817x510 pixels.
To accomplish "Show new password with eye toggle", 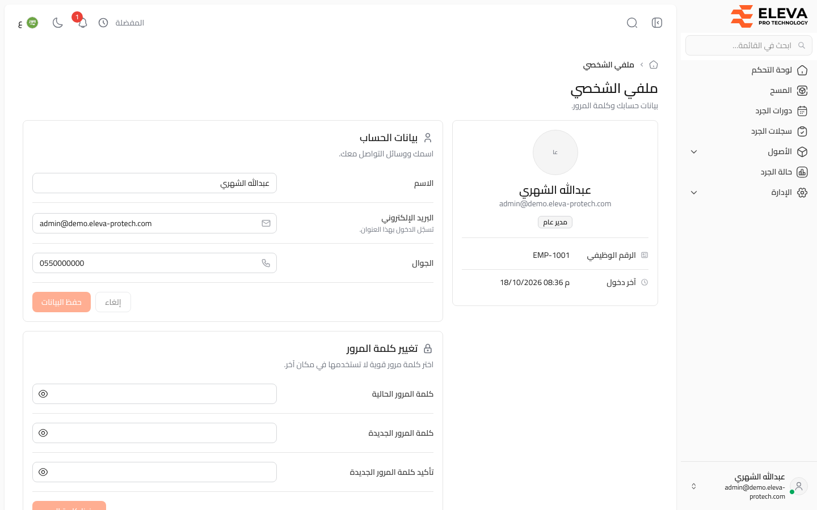I will coord(43,433).
